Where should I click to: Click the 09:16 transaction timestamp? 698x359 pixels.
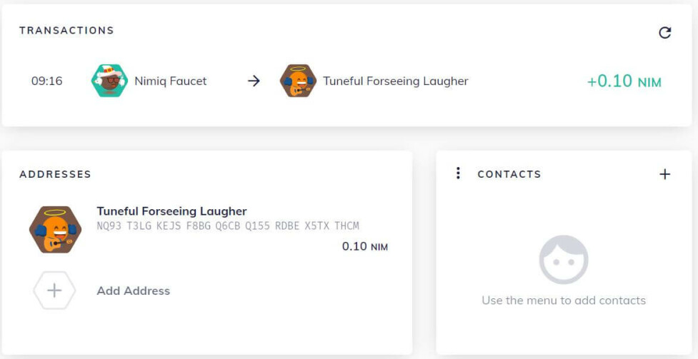point(47,81)
